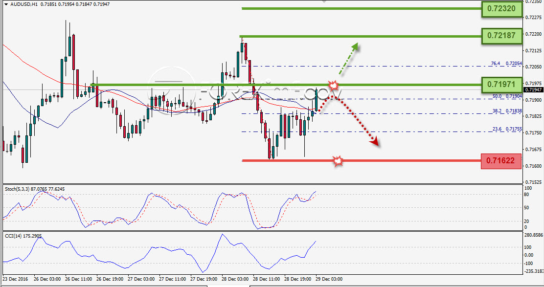This screenshot has height=287, width=544.
Task: Click 0.71750 on the price axis
Action: (x=534, y=133)
